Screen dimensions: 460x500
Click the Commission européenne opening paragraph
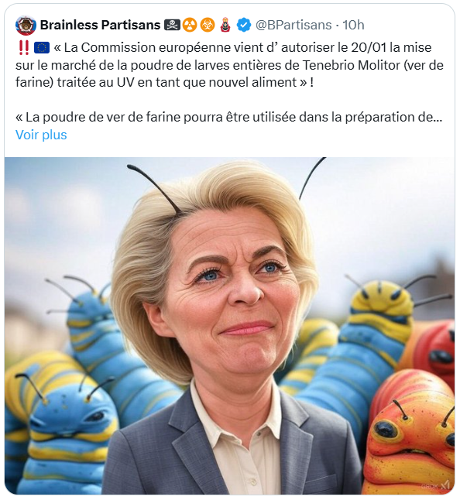pos(229,65)
